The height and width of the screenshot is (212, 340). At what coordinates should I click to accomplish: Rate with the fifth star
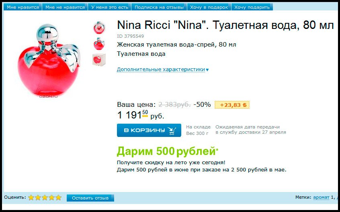click(58, 198)
